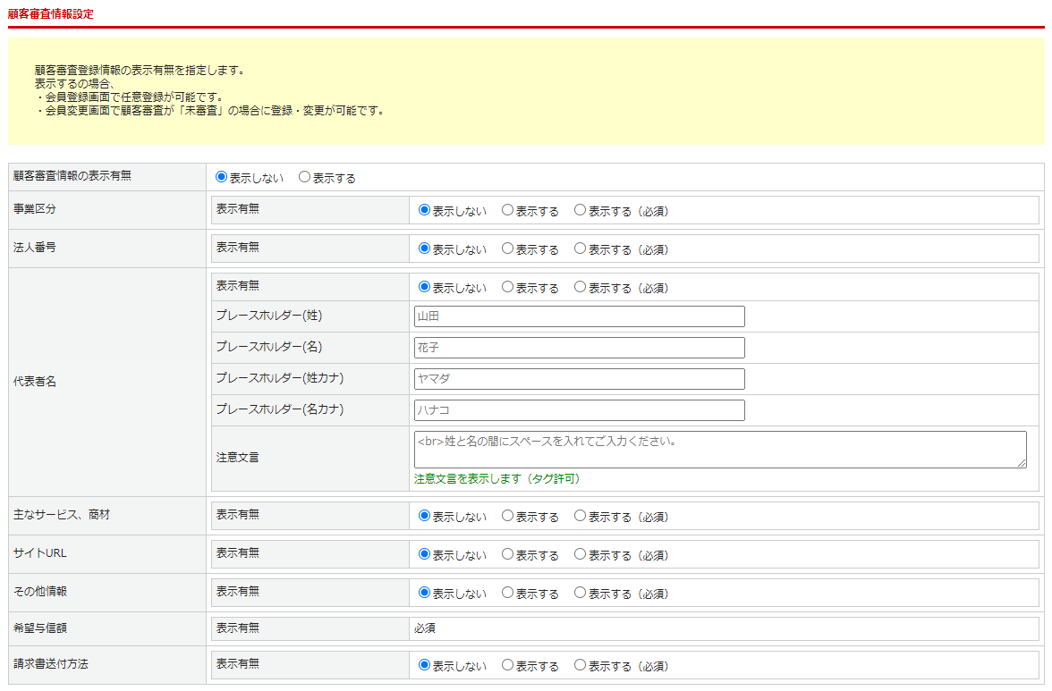Focus the プレースホルダー(姓カナ) text box
Viewport: 1052px width, 691px height.
[579, 379]
